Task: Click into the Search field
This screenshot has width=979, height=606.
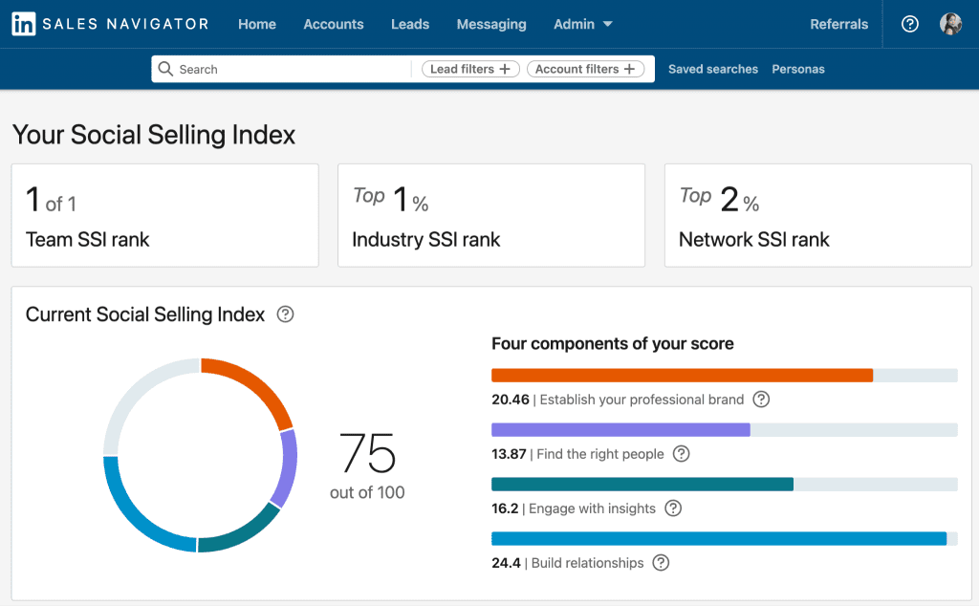Action: 281,69
